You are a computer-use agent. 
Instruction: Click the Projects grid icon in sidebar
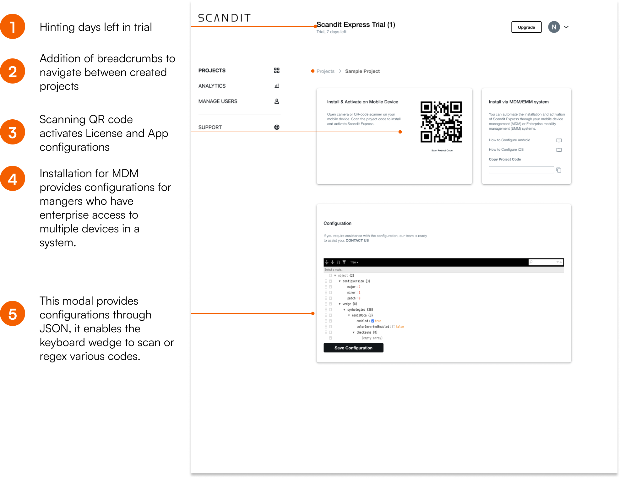[277, 70]
